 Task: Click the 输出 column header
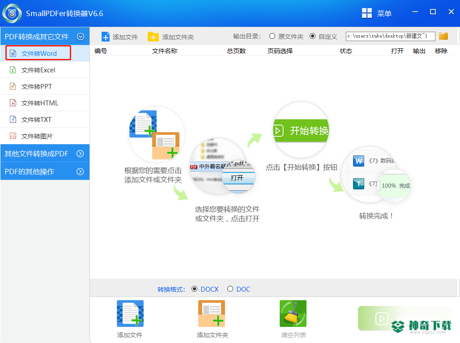419,50
